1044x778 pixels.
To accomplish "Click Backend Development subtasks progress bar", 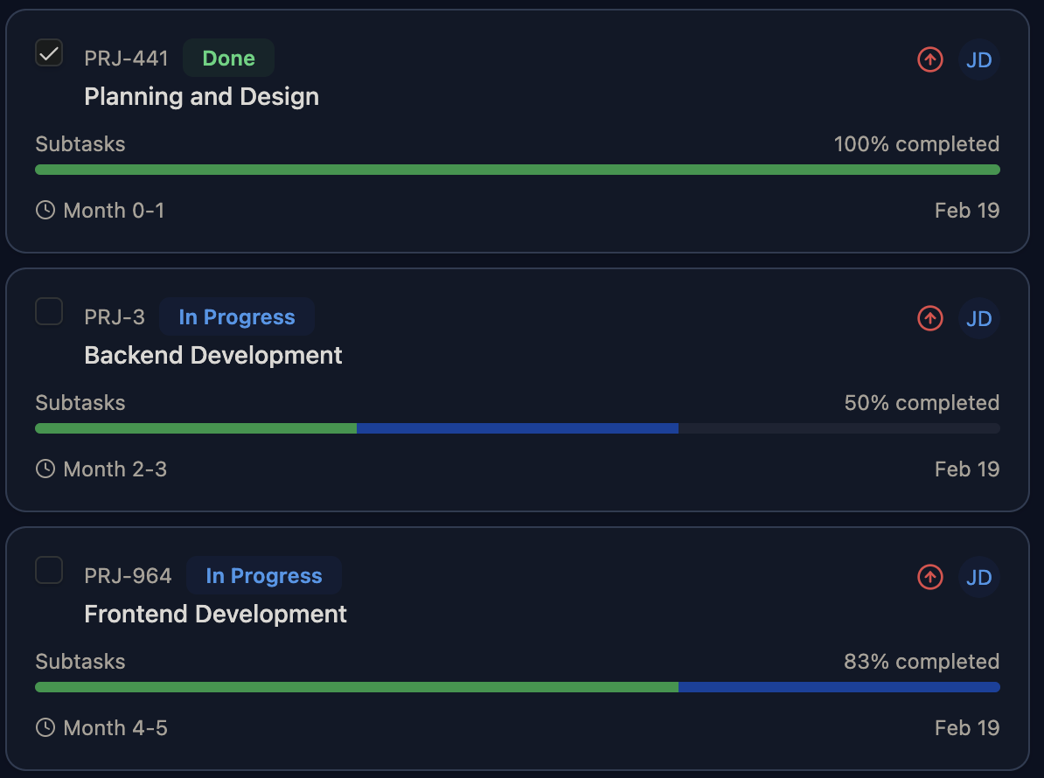I will click(517, 428).
